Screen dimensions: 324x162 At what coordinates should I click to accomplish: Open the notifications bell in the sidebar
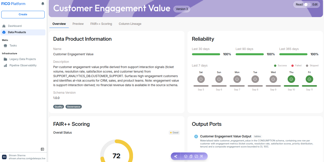[x=43, y=4]
